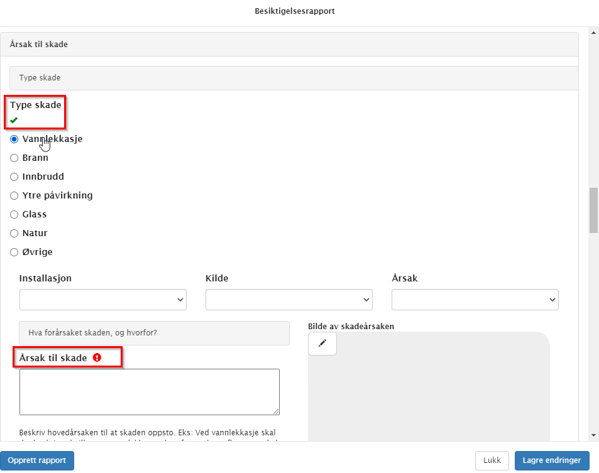Viewport: 599px width, 473px height.
Task: Click the pencil edit icon for image
Action: point(322,344)
